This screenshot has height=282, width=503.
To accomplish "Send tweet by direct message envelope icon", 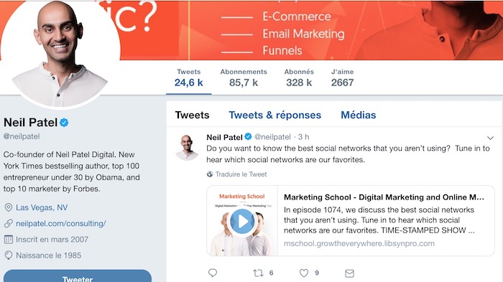I will tap(349, 273).
